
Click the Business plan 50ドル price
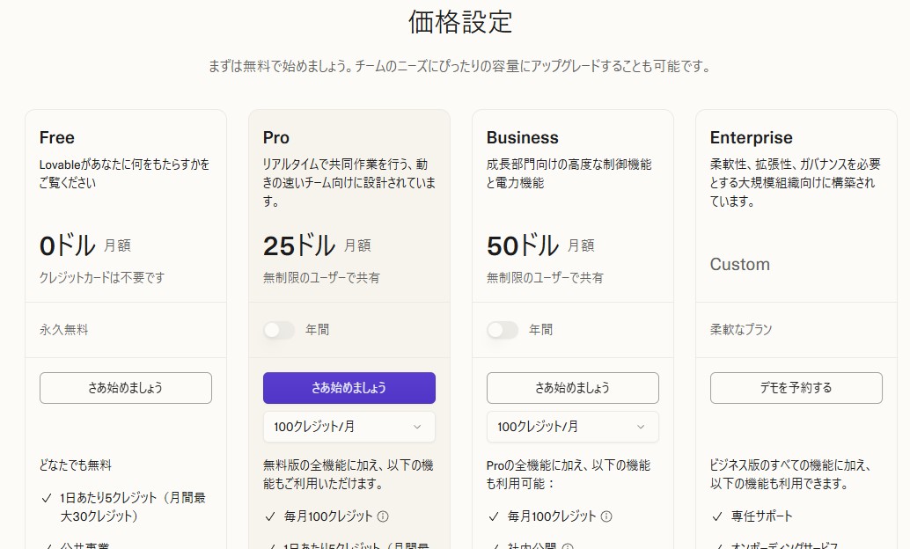[x=523, y=245]
